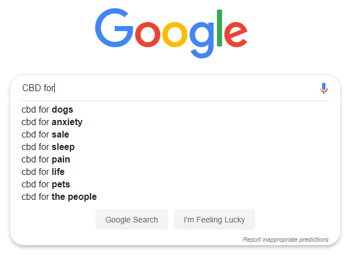Select the 'cbd for dogs' suggestion
The width and height of the screenshot is (352, 257).
pyautogui.click(x=47, y=110)
